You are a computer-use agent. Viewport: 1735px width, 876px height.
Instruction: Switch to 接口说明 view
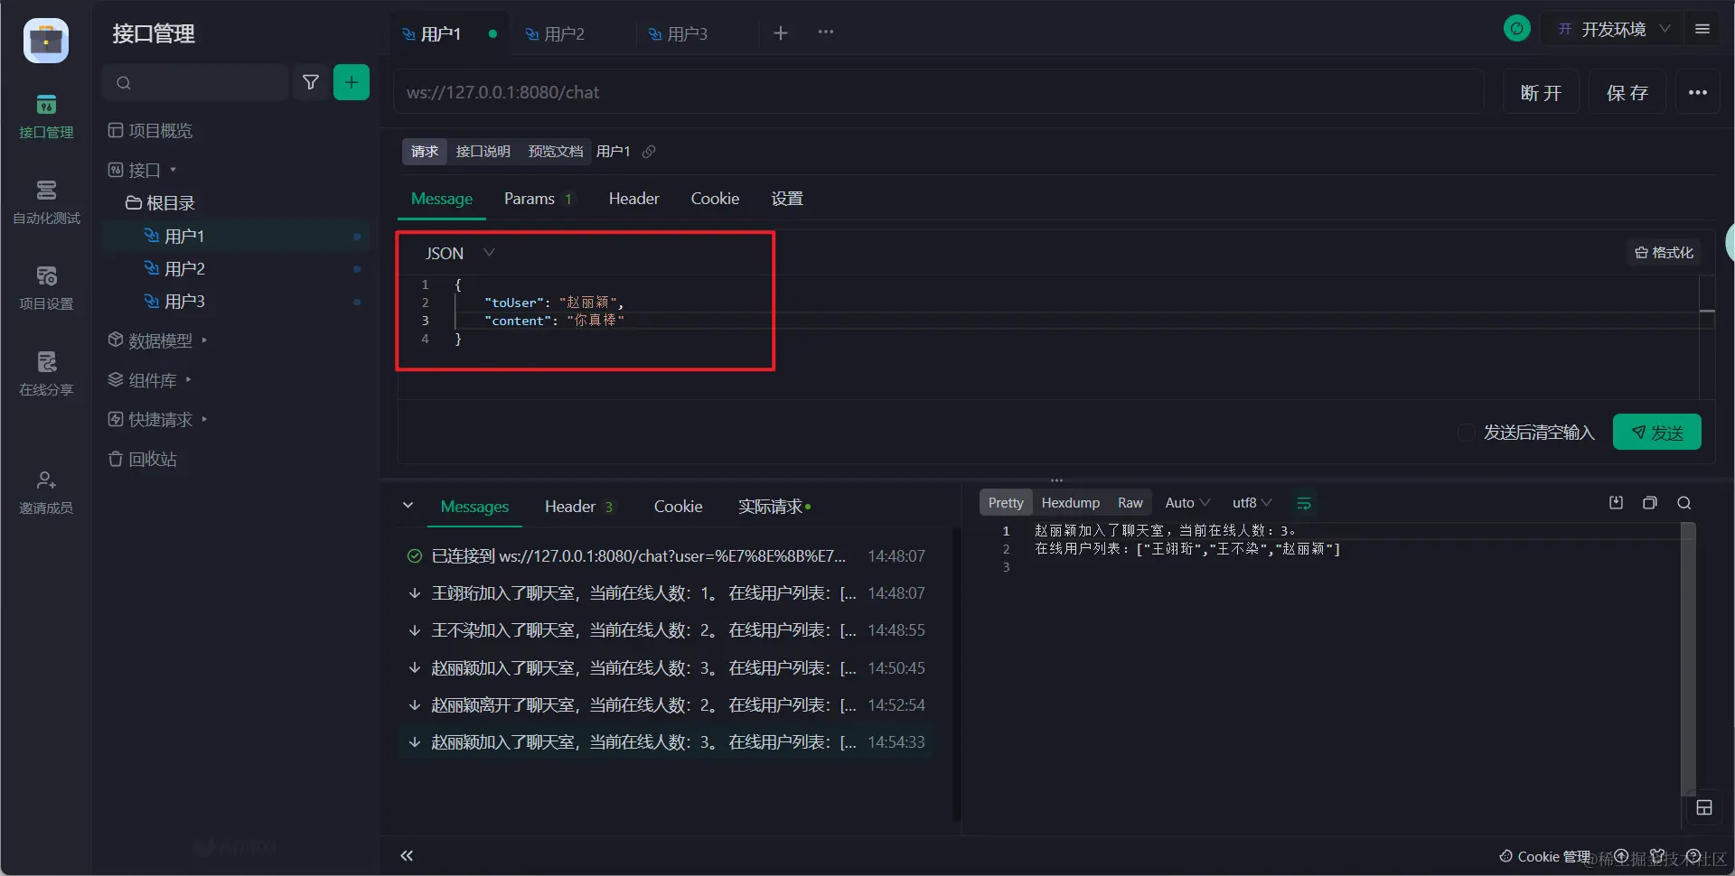pos(483,152)
